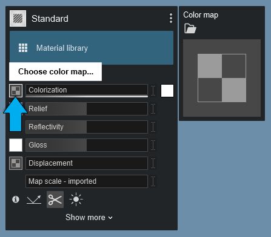This screenshot has height=237, width=271.
Task: Open the white Colorization color swatch
Action: click(167, 91)
